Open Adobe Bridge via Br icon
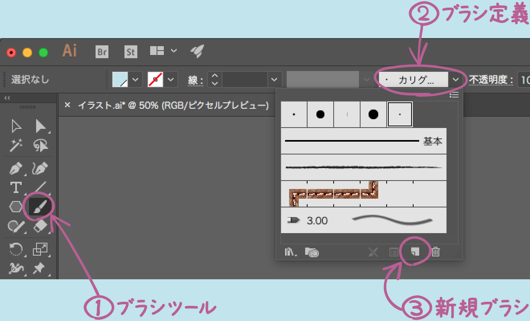The image size is (530, 321). click(102, 52)
